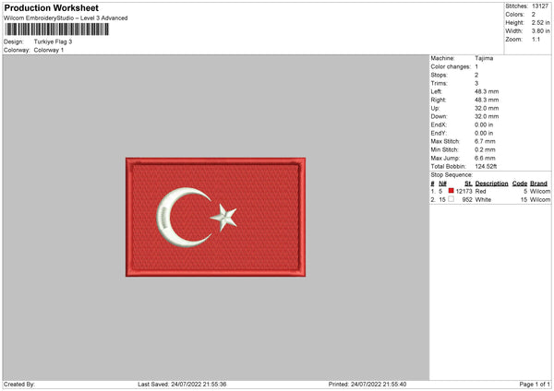
Task: Click the zoom value '1:1'
Action: [x=536, y=39]
